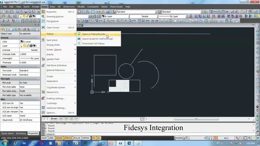Viewport: 260px width, 146px height.
Task: Click the Linetype Scale value field
Action: tap(30, 54)
